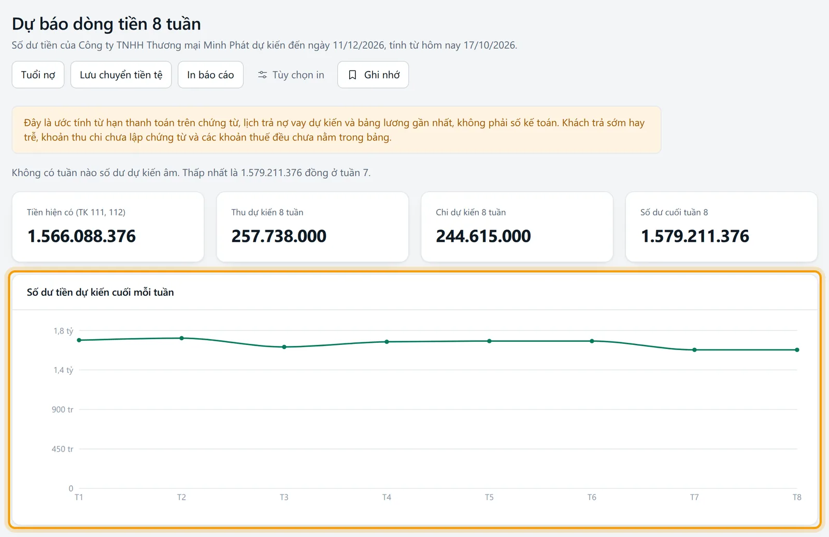Screen dimensions: 829x537
Task: Click the Tiền hiện có (TK 111, 112) label
Action: (x=76, y=212)
